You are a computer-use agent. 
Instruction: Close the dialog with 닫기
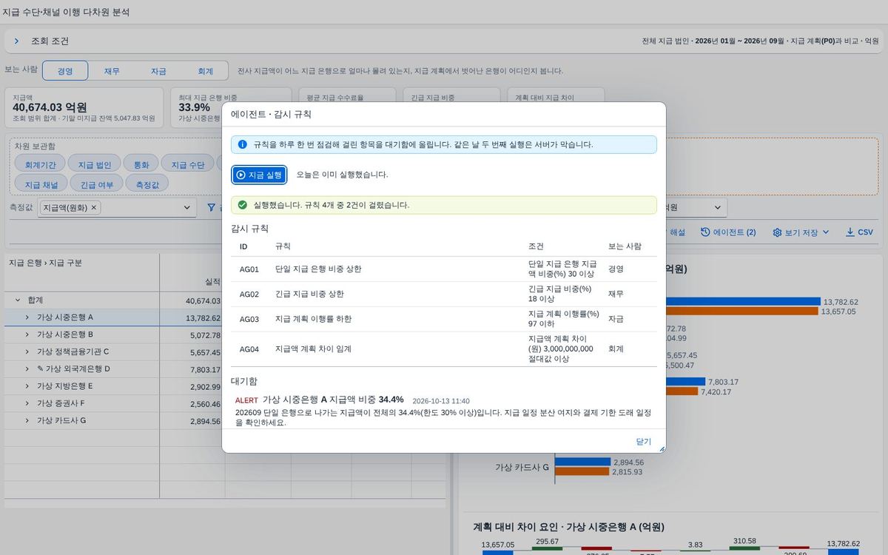pos(644,442)
